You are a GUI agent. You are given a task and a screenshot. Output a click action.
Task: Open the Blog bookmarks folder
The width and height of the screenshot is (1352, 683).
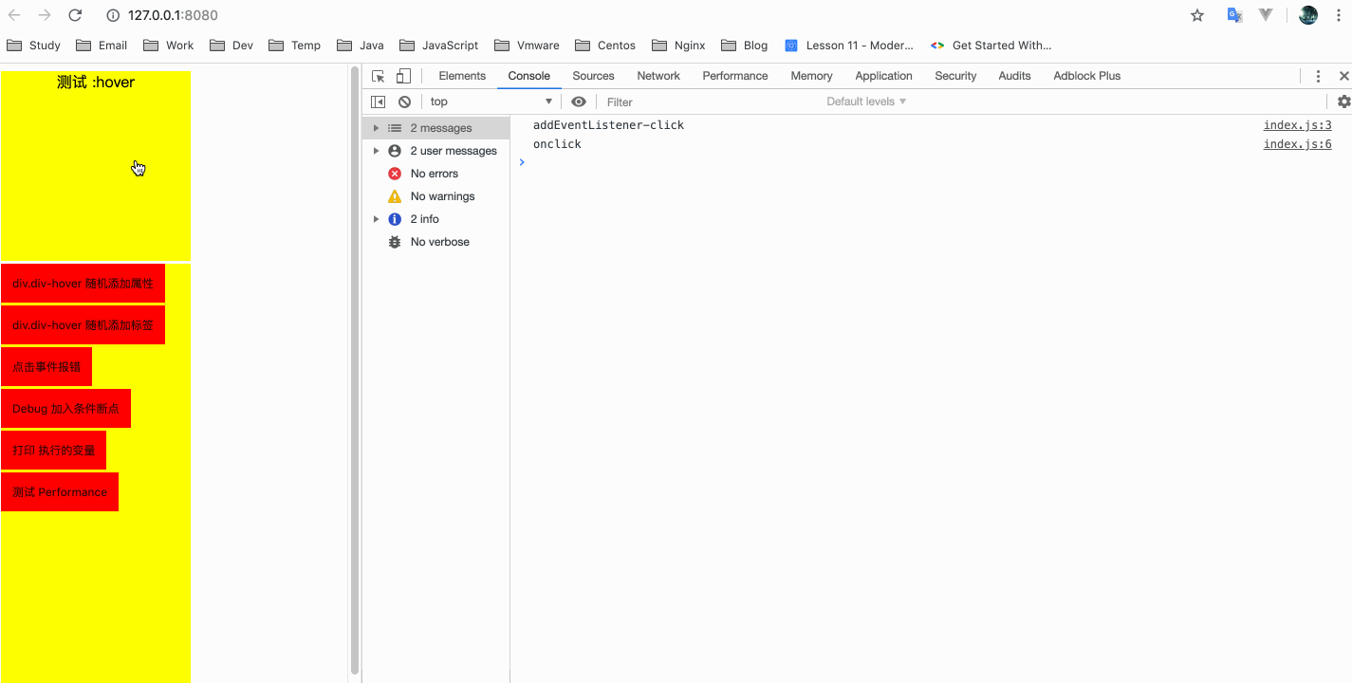click(745, 46)
